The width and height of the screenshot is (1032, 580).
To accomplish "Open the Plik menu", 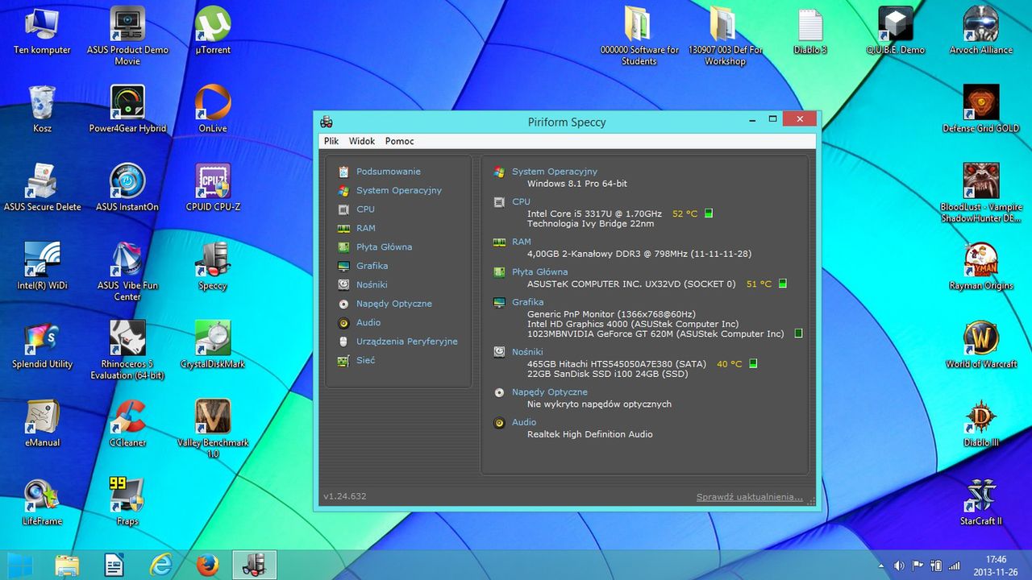I will click(x=331, y=141).
